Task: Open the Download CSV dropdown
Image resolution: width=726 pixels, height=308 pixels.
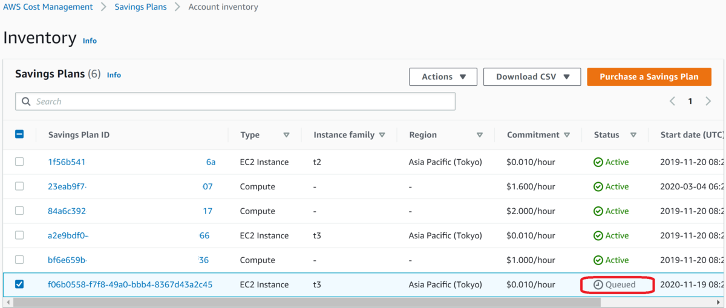Action: click(x=532, y=77)
